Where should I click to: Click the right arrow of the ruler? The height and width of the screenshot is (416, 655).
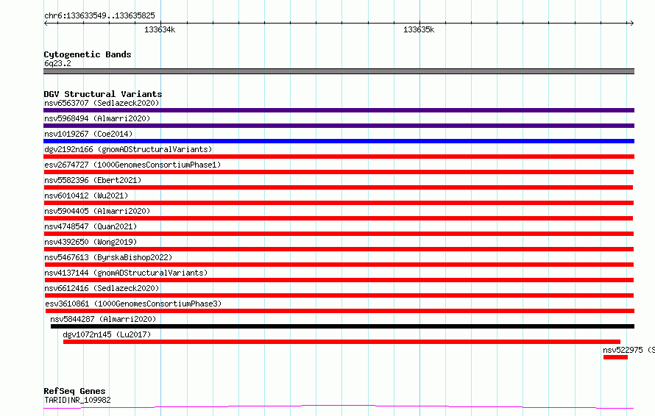point(631,23)
